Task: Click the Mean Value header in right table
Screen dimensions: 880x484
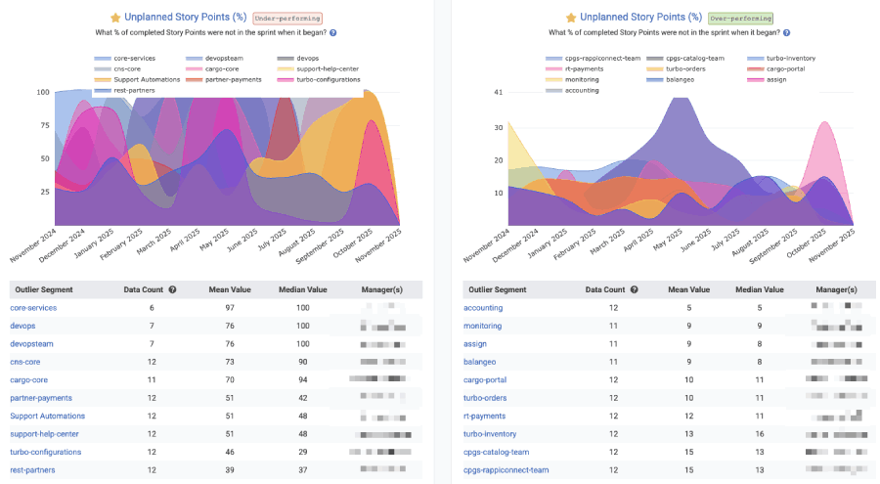Action: pyautogui.click(x=686, y=289)
